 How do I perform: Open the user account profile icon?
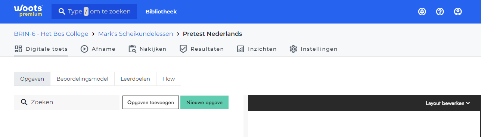(458, 12)
